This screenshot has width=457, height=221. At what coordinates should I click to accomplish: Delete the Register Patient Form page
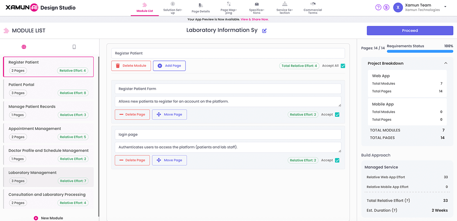click(132, 114)
